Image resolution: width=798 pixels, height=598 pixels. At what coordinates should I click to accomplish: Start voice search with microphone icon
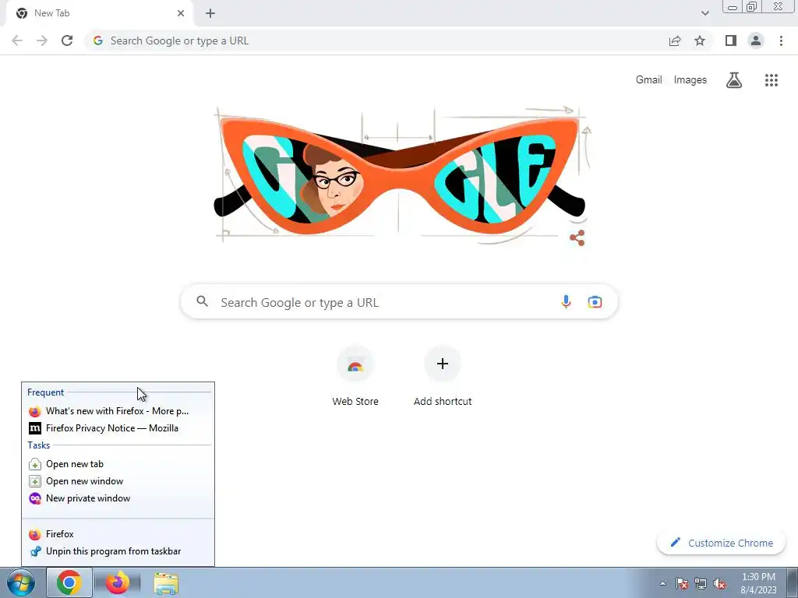click(566, 301)
